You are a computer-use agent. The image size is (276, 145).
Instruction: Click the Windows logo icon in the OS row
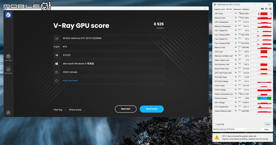click(57, 64)
